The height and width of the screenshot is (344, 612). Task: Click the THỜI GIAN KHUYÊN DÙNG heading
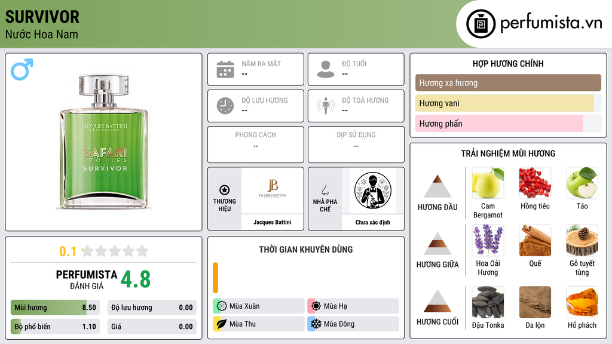(306, 250)
